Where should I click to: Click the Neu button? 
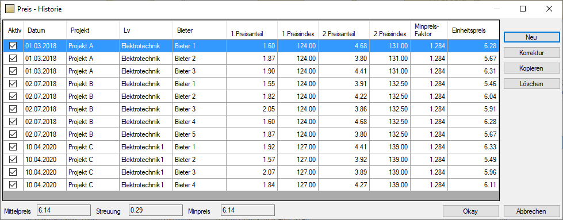pos(531,37)
